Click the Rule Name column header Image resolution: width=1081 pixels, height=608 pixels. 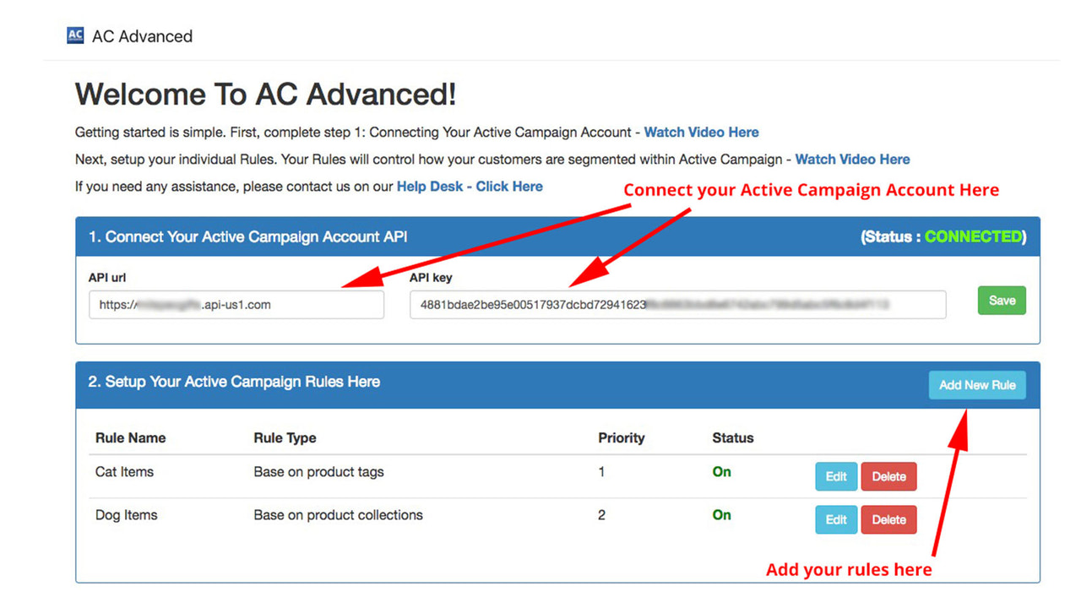(x=130, y=437)
